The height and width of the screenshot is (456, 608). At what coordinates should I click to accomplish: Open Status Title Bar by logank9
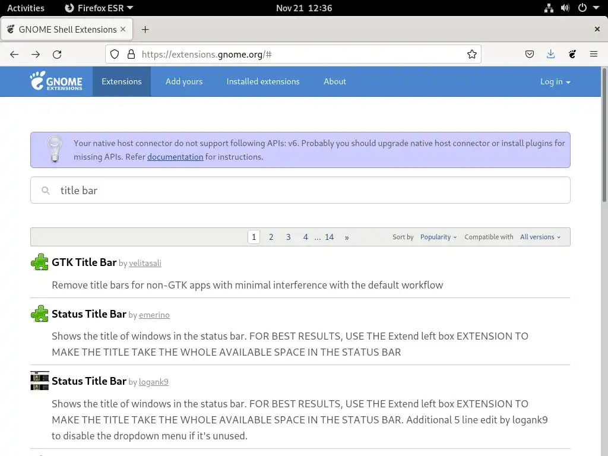coord(89,381)
